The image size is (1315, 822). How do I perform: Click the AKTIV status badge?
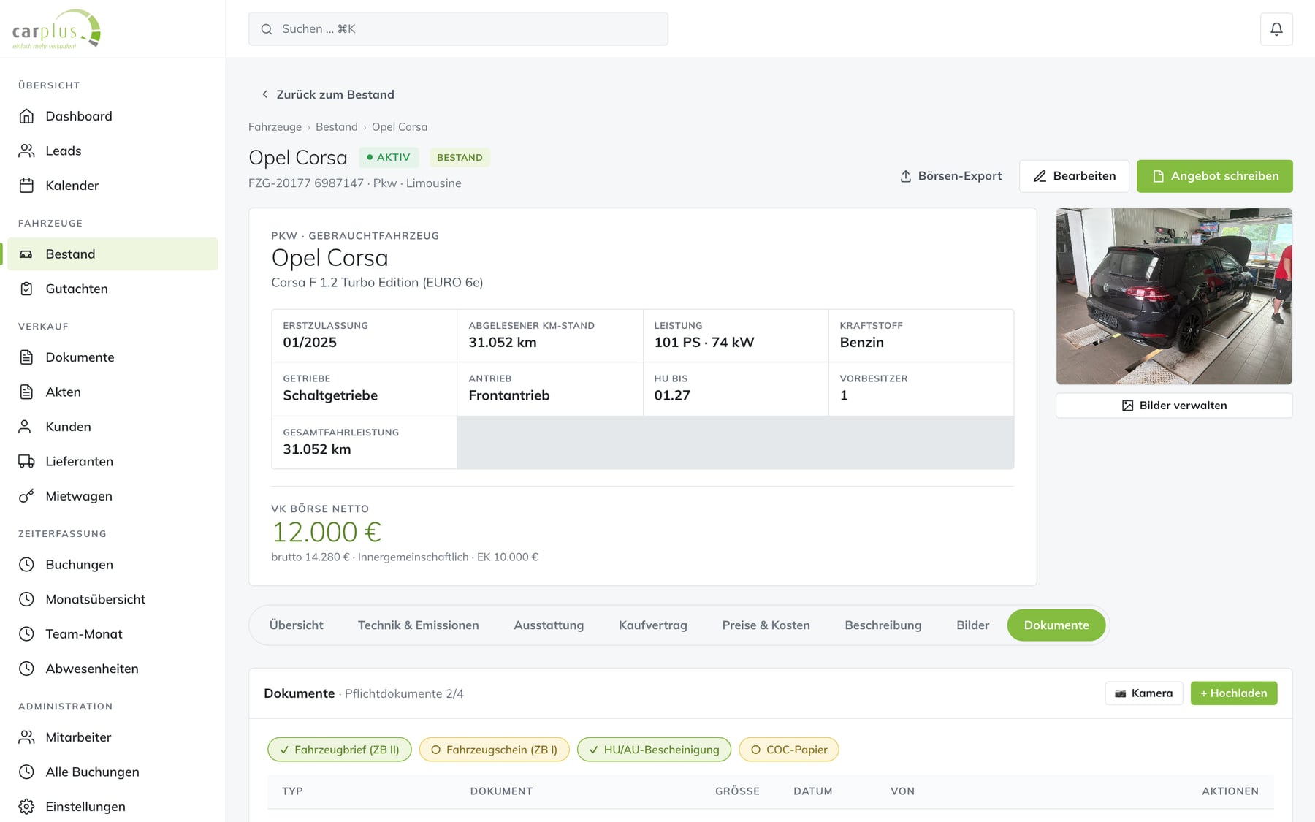point(389,157)
